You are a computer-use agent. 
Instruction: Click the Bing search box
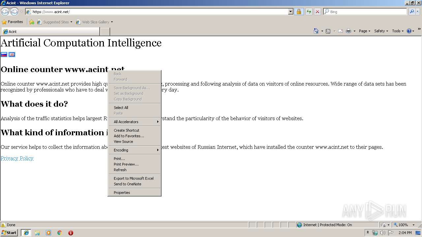pyautogui.click(x=365, y=12)
